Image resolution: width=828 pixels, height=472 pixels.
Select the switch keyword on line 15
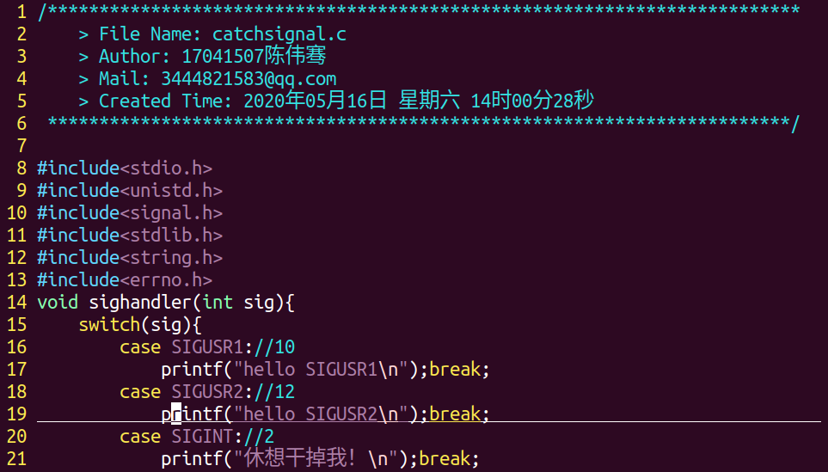pos(109,325)
